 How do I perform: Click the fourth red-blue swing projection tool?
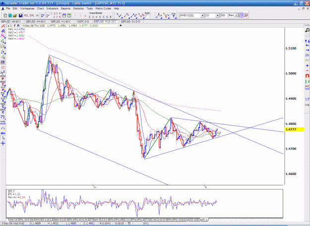pyautogui.click(x=141, y=15)
